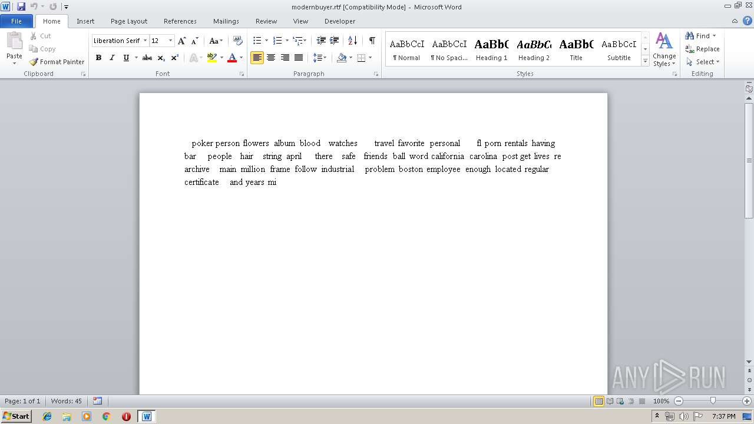This screenshot has width=754, height=424.
Task: Activate the Format Painter brush
Action: (x=34, y=62)
